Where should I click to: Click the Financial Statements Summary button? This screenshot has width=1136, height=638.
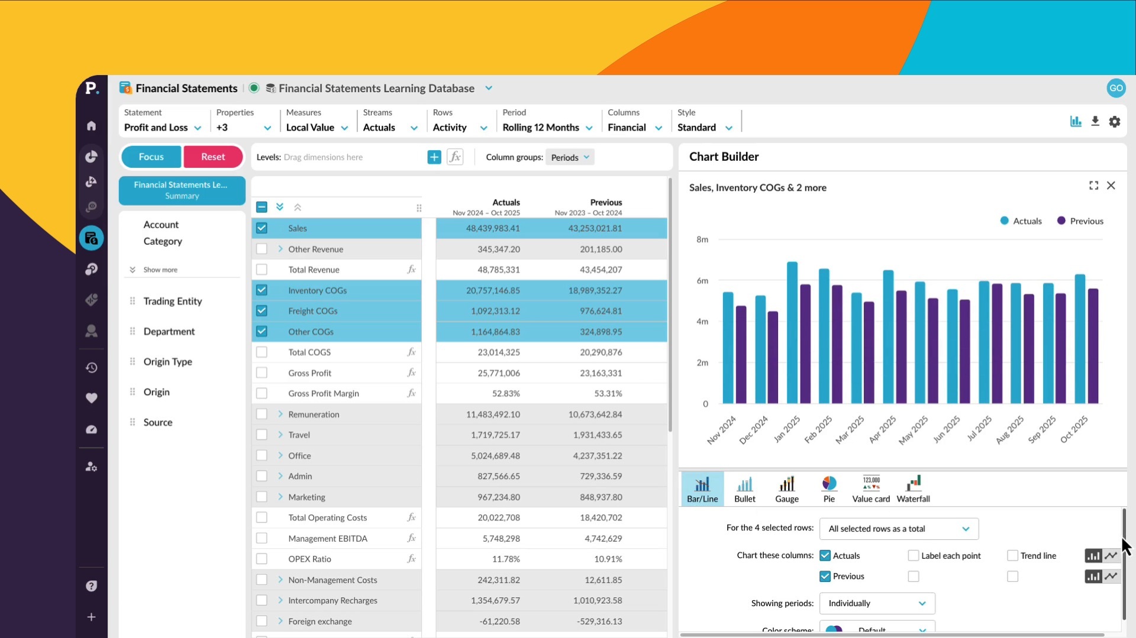pyautogui.click(x=182, y=190)
